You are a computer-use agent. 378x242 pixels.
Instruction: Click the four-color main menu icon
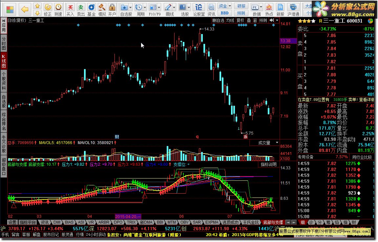tap(10, 9)
